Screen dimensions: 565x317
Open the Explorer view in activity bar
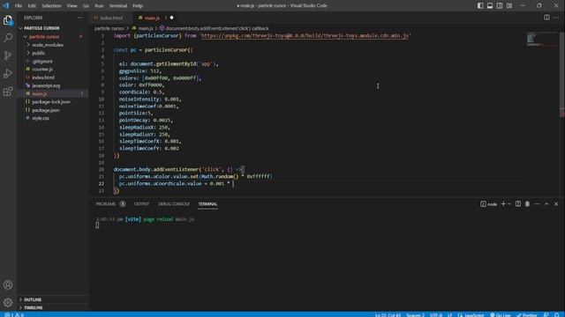click(8, 20)
